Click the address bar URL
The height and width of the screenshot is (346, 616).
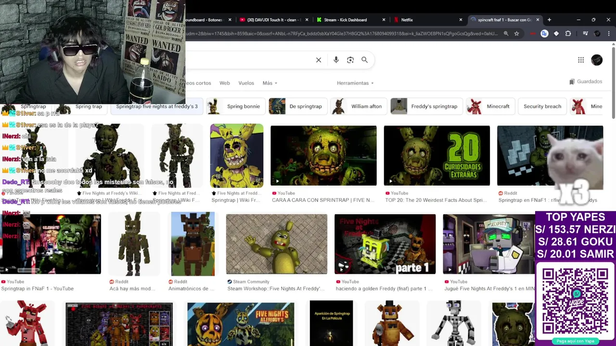(x=342, y=34)
